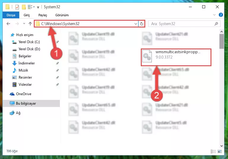Select Hızlı erişim in navigation pane
This screenshot has height=159, width=228.
pyautogui.click(x=25, y=35)
